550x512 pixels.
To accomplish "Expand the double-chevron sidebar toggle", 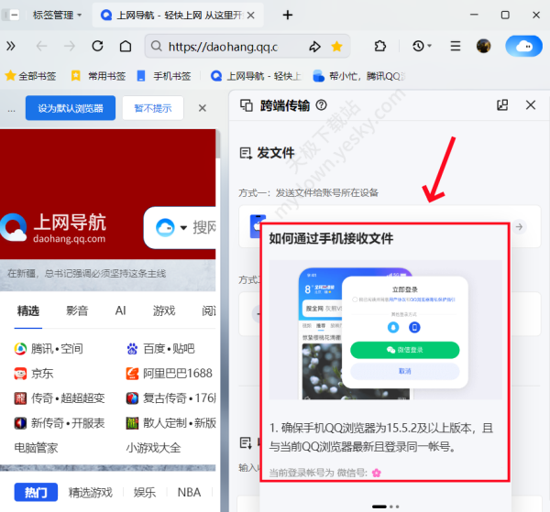I will 11,47.
